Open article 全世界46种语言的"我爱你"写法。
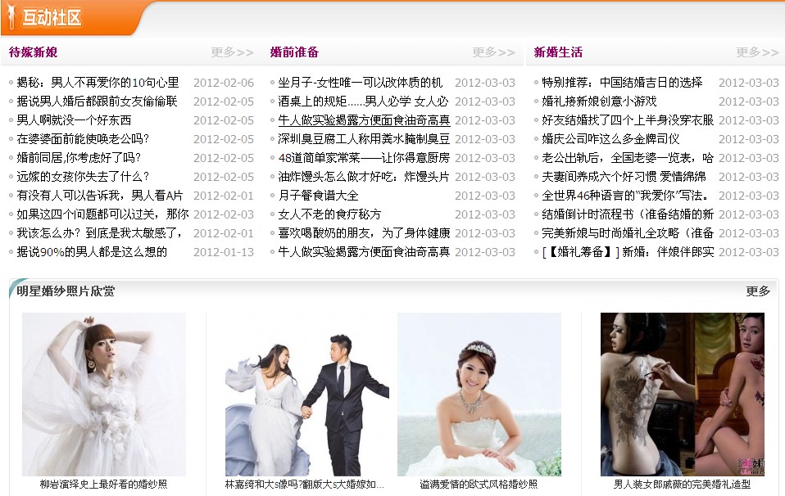Screen dimensions: 785x496 pyautogui.click(x=626, y=196)
